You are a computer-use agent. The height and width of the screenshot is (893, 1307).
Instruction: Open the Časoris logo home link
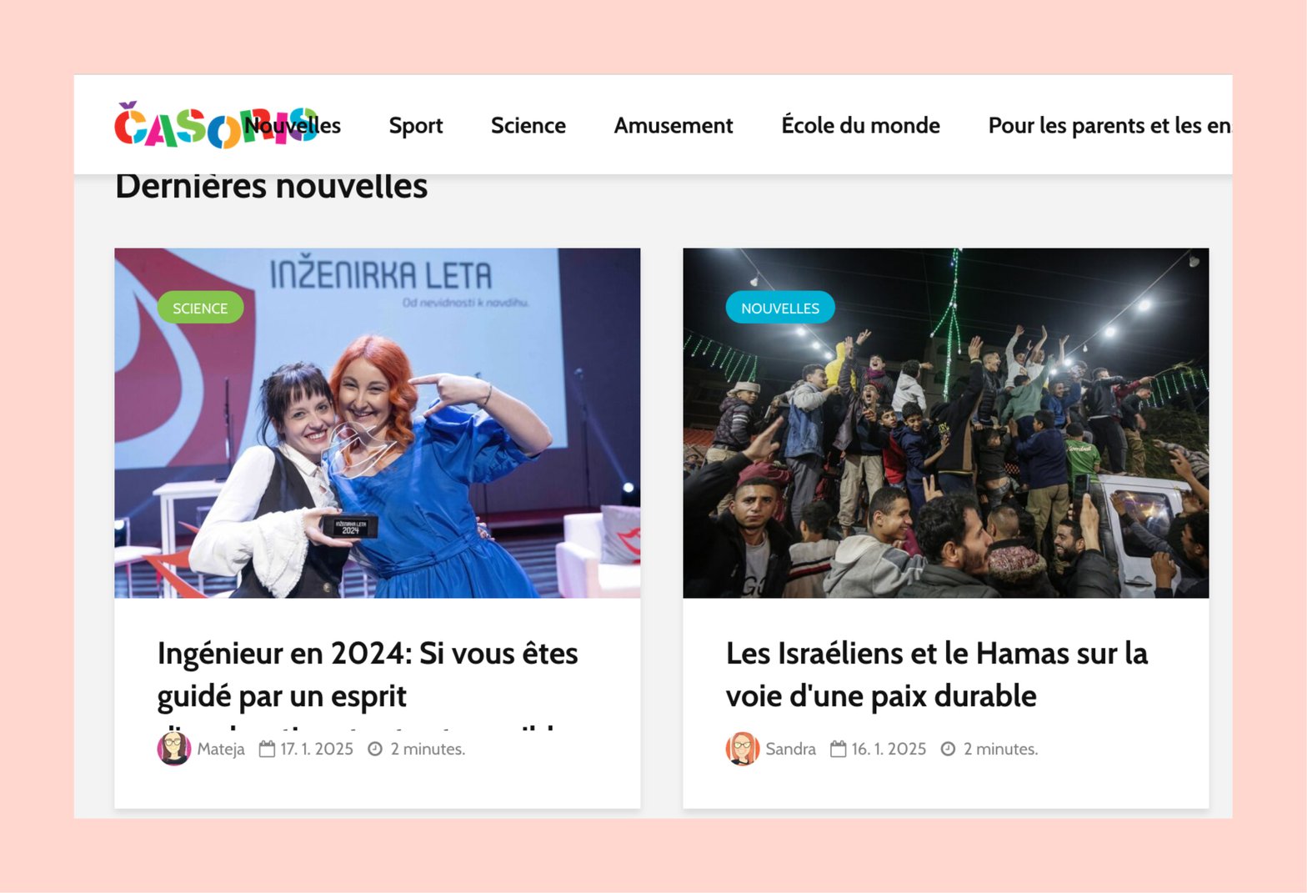click(x=215, y=125)
